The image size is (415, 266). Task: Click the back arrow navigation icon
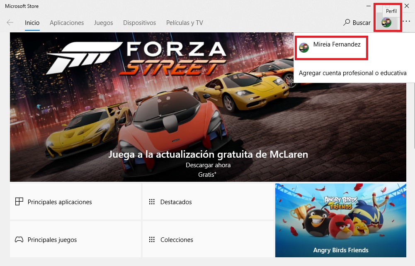(10, 23)
